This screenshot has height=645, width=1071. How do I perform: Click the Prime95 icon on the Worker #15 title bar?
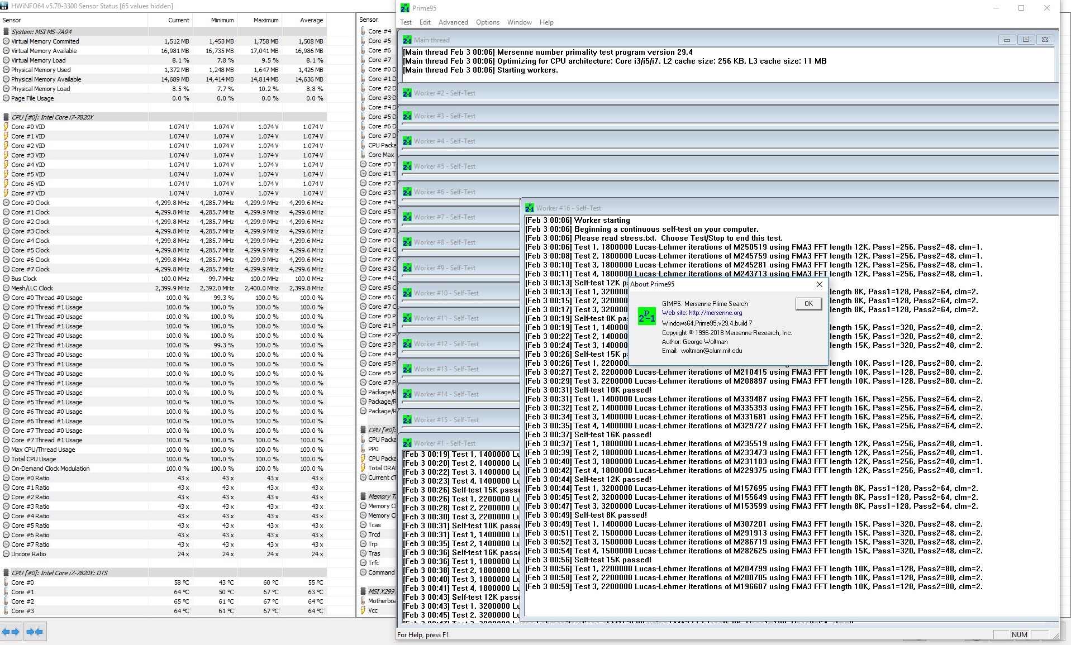coord(407,420)
